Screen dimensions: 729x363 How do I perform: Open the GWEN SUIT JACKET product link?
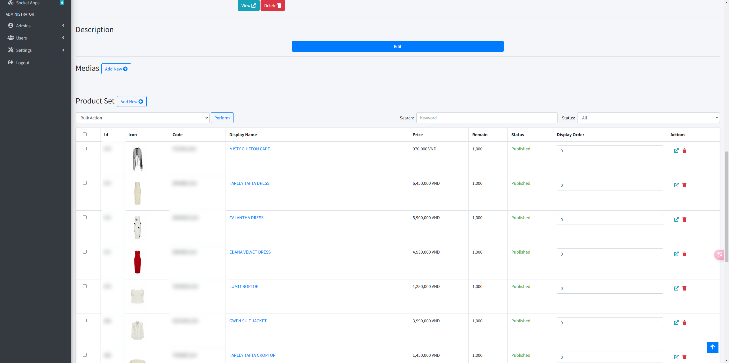(x=248, y=321)
